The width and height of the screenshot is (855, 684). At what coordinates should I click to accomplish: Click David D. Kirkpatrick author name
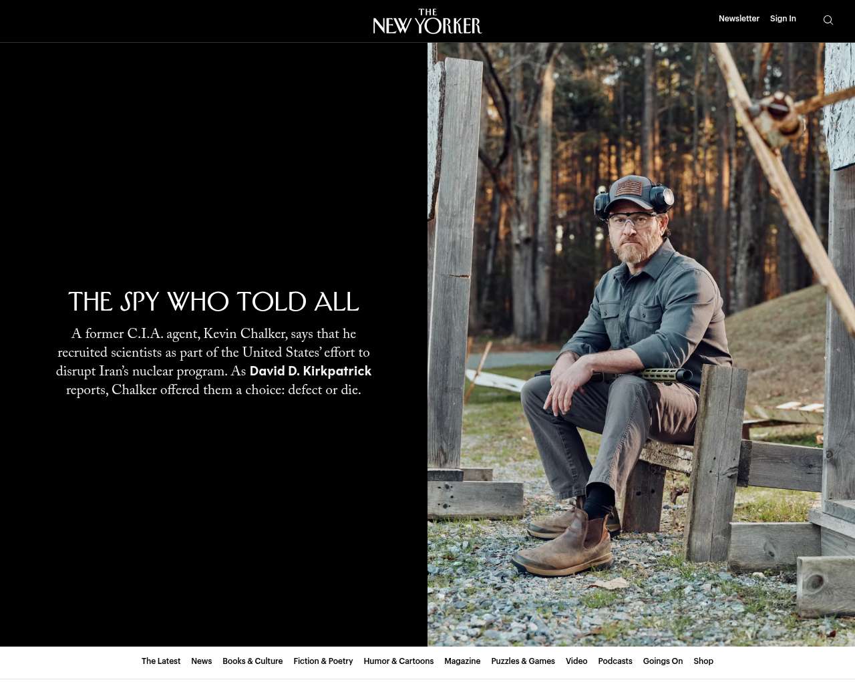(311, 371)
